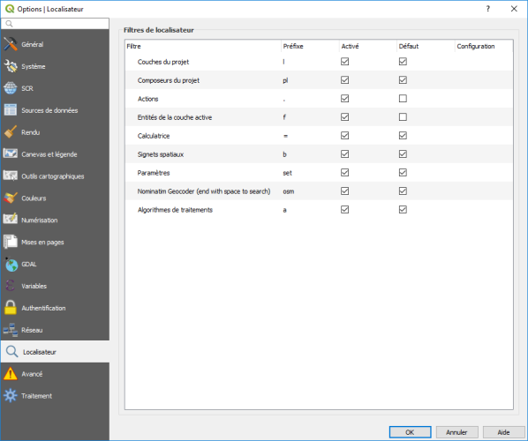Screen dimensions: 528x441
Task: Confirm with the OK button
Action: [x=410, y=432]
